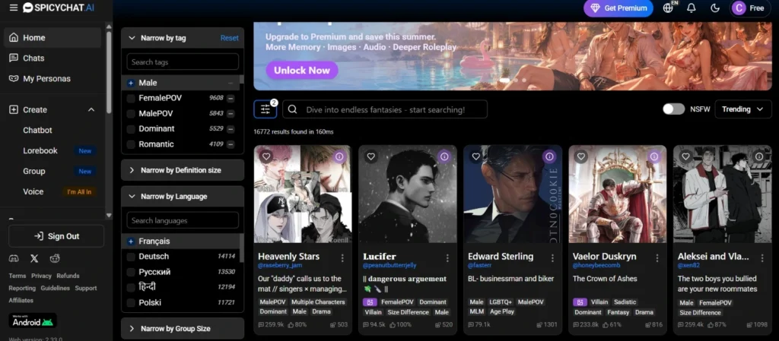779x341 pixels.
Task: Open the Reddit icon link
Action: point(55,258)
